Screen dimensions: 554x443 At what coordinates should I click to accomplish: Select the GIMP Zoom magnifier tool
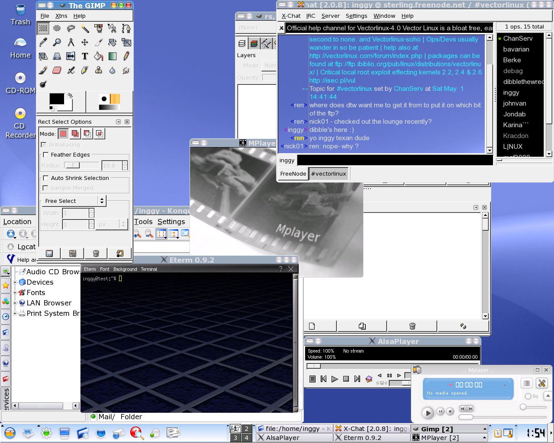(x=57, y=42)
